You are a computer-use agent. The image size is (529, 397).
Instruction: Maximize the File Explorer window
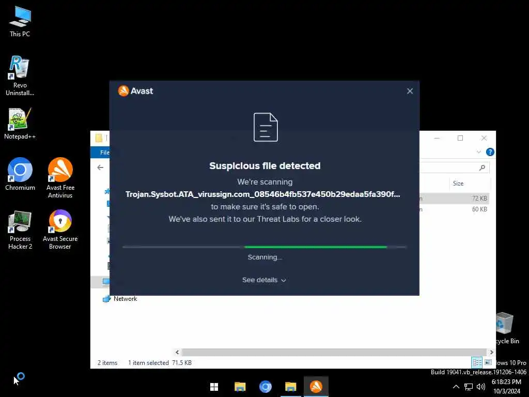tap(460, 138)
